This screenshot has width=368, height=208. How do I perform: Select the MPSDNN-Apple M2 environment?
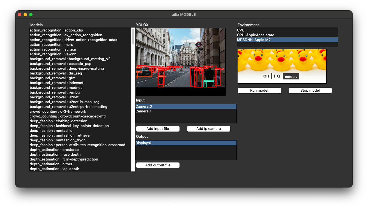287,40
